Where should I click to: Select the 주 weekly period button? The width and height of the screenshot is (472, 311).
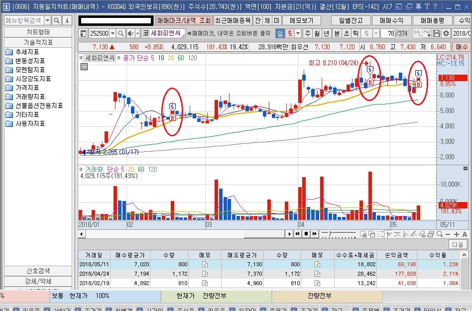coord(307,33)
